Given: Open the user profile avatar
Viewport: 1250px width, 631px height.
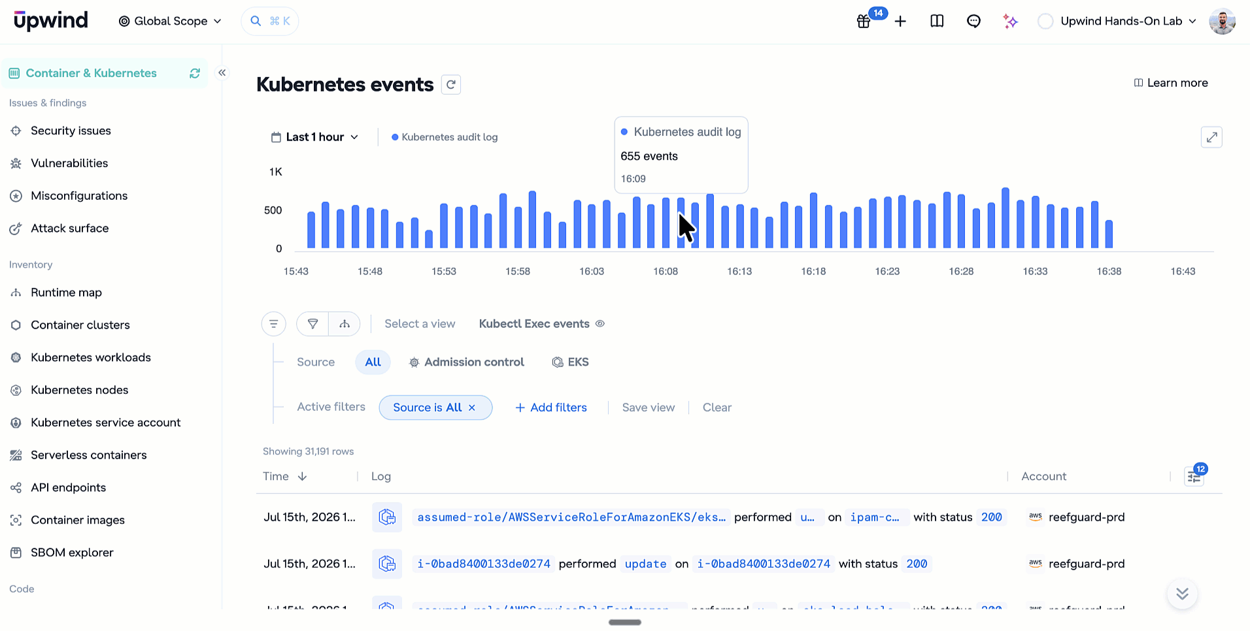Looking at the screenshot, I should coord(1222,22).
